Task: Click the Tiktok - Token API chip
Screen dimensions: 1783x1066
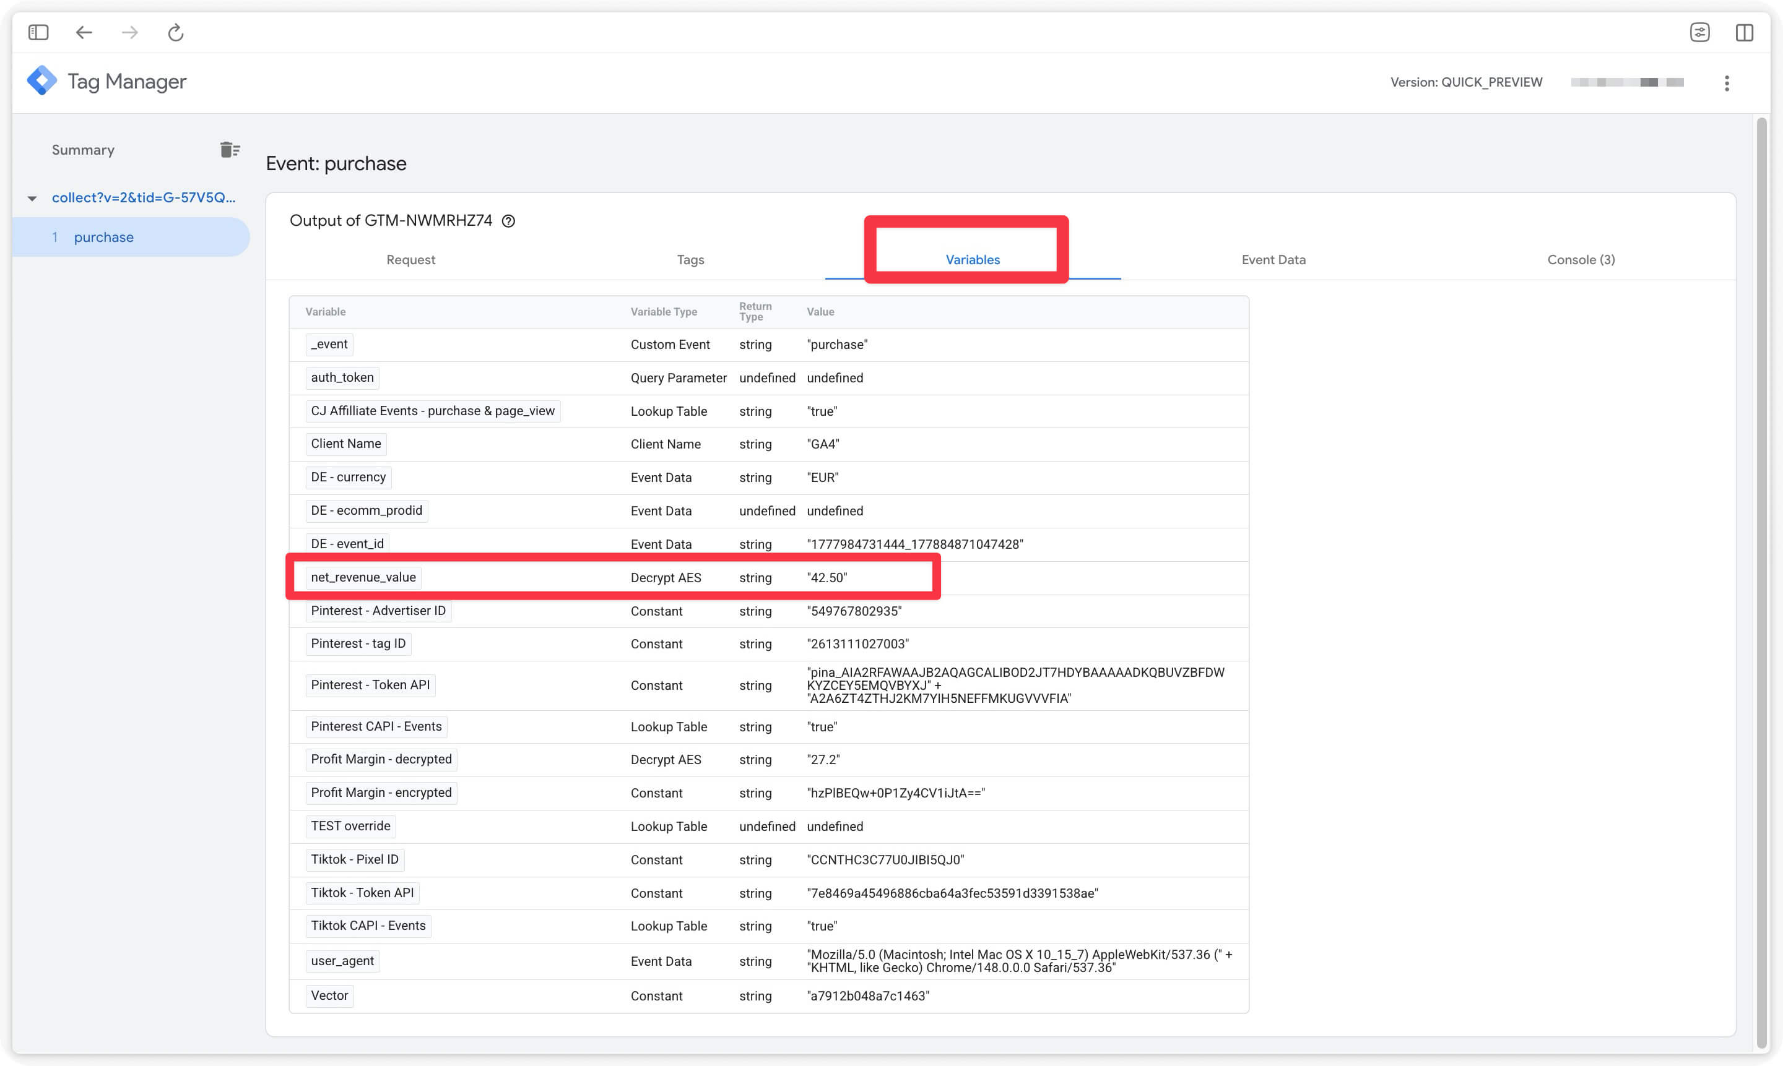Action: pos(362,893)
